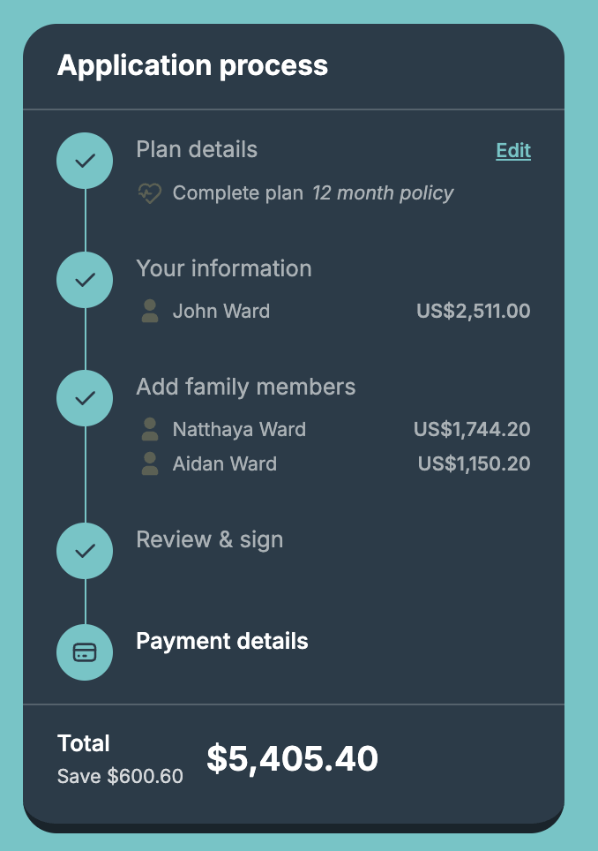Select the Plan details step heading
This screenshot has height=851, width=598.
click(x=197, y=149)
